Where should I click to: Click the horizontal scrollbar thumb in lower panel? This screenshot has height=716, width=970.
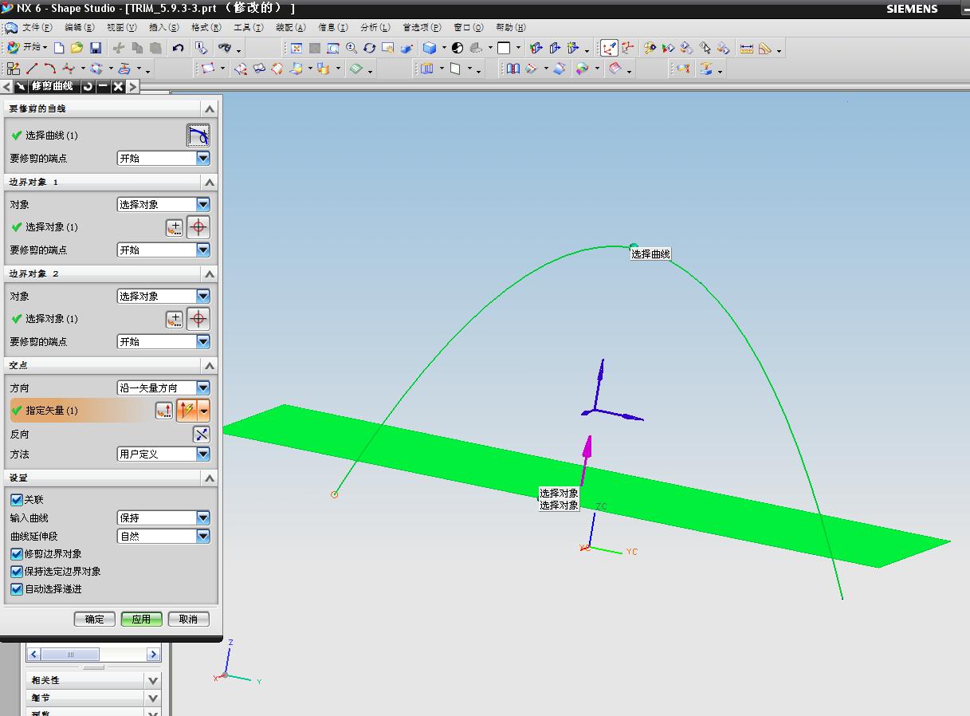click(72, 655)
